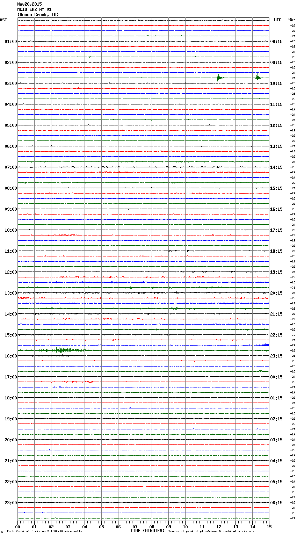
Task: Click minute tick 08 on bottom axis
Action: pos(152,527)
